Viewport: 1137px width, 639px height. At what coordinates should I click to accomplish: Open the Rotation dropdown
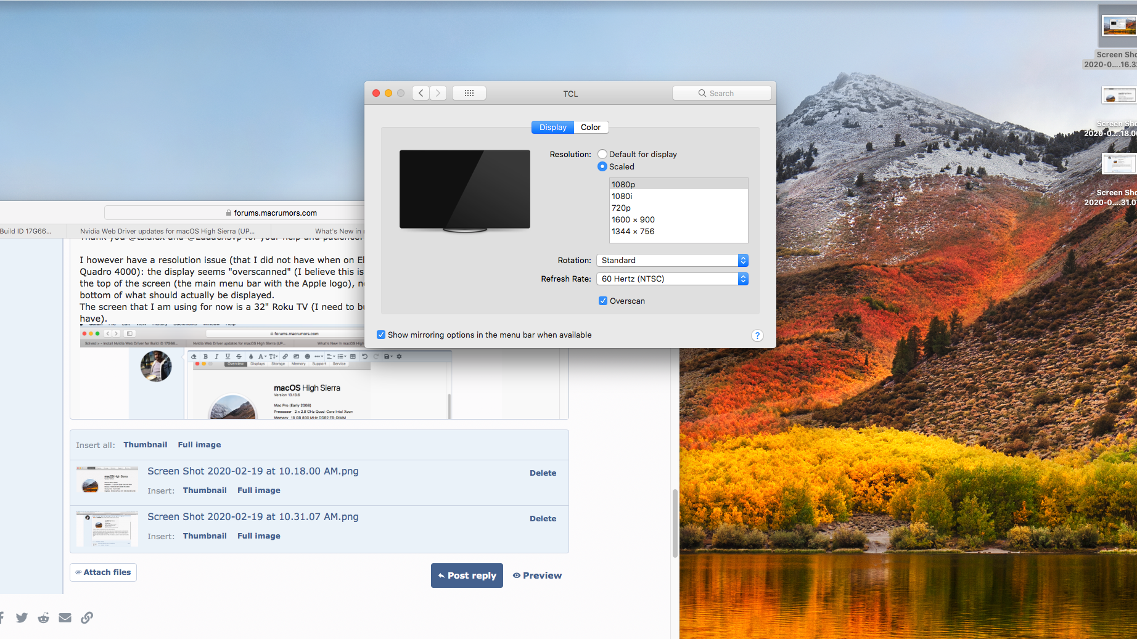(x=672, y=261)
